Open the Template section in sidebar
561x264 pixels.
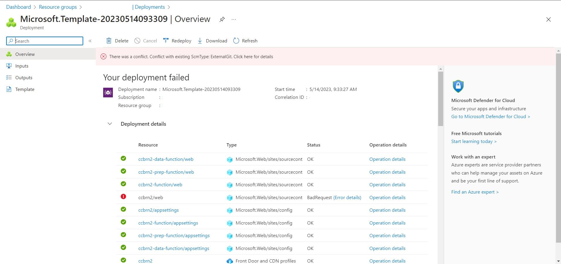(25, 89)
